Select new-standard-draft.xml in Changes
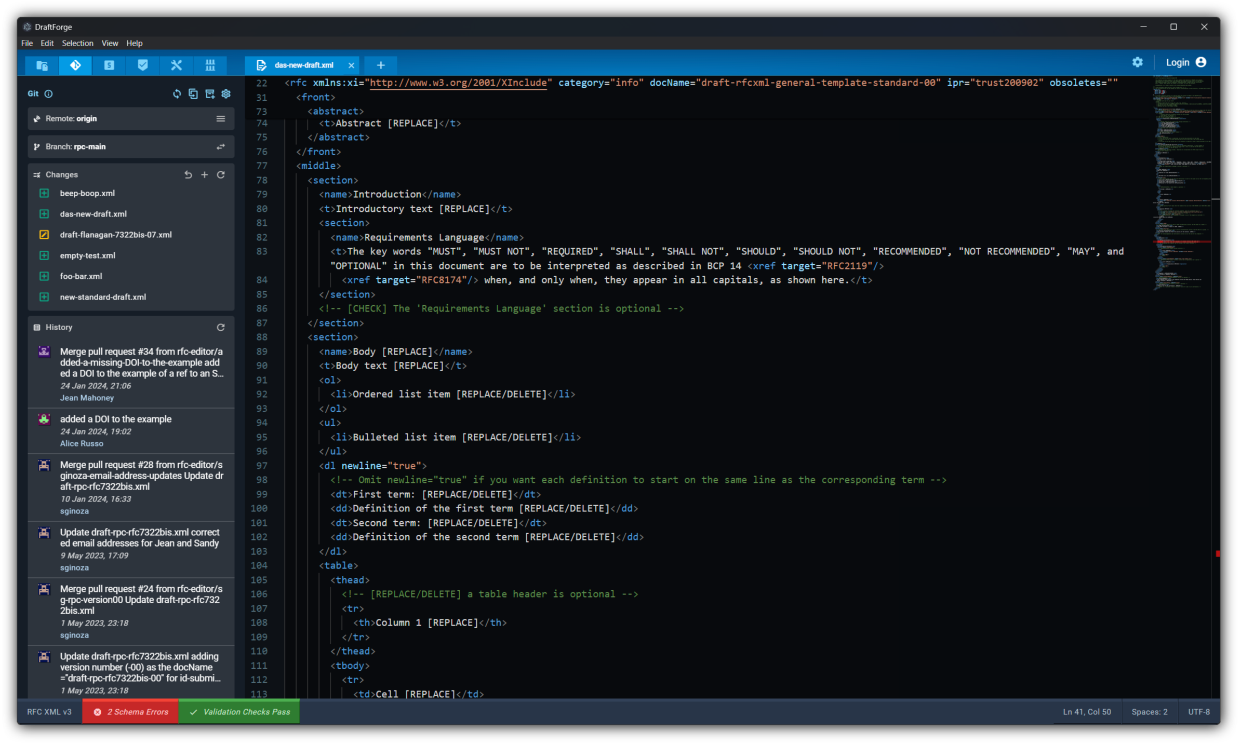The height and width of the screenshot is (745, 1241). (131, 297)
